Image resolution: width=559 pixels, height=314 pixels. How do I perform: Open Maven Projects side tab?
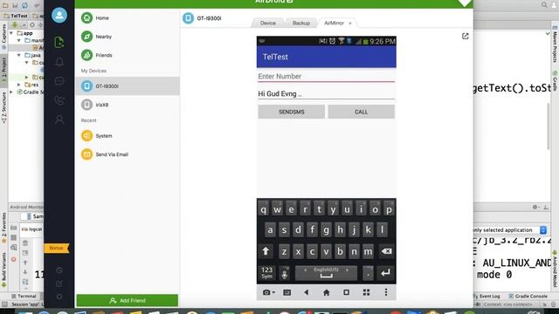556,44
